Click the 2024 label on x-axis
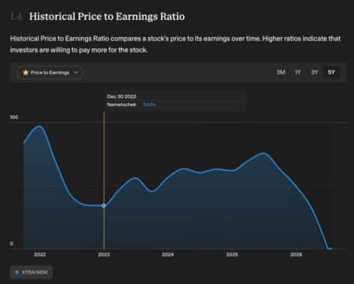The width and height of the screenshot is (354, 284). point(168,255)
